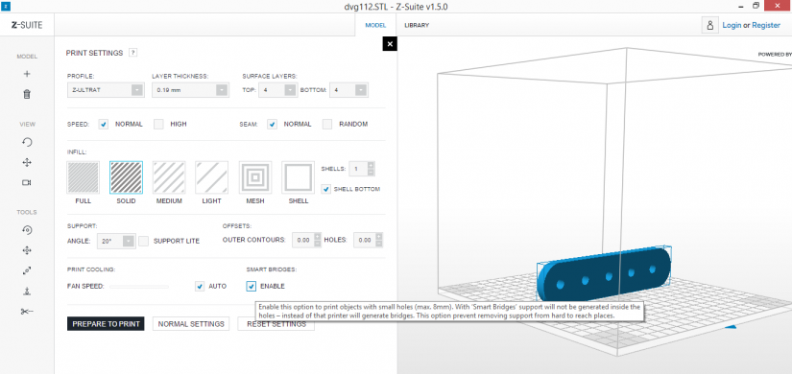
Task: Choose the move model tool
Action: pyautogui.click(x=27, y=250)
